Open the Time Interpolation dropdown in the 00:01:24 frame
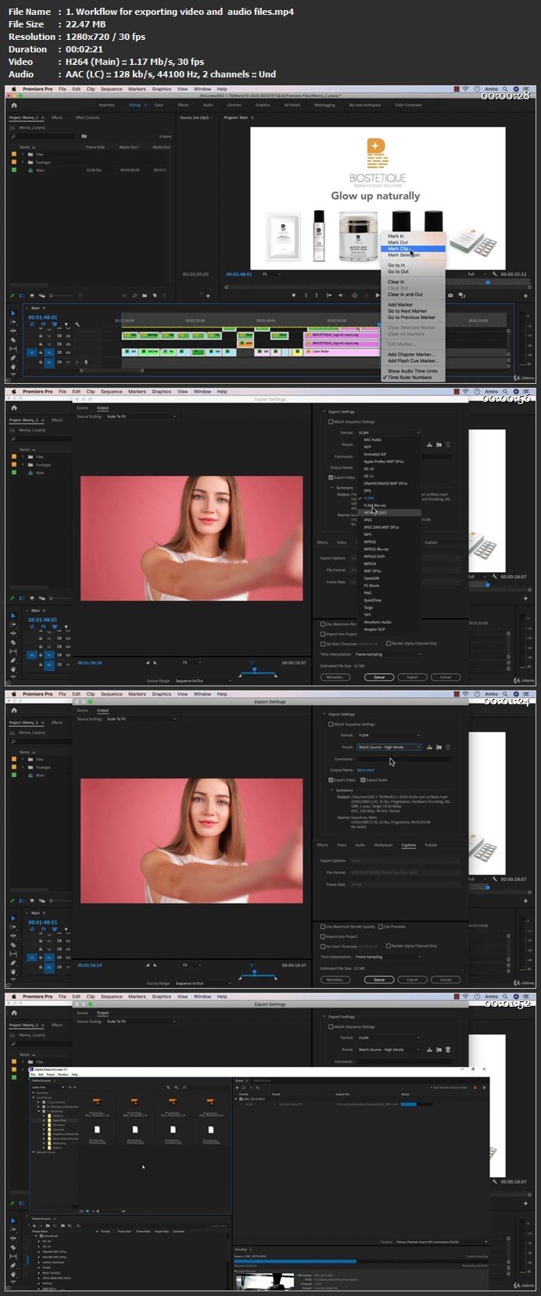 (x=388, y=957)
